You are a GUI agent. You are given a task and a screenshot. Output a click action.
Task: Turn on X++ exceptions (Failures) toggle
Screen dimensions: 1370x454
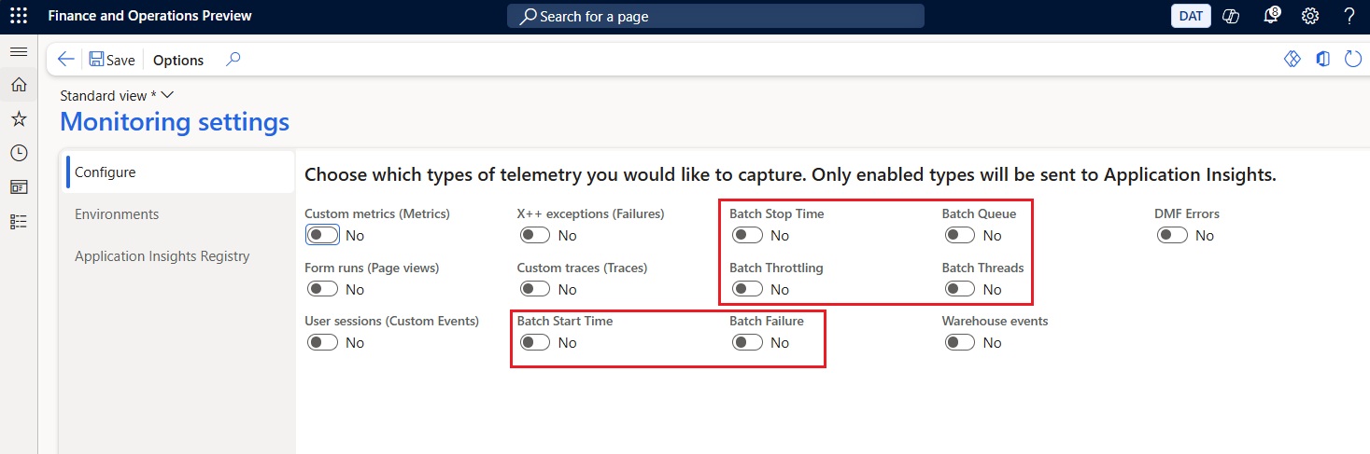(535, 236)
